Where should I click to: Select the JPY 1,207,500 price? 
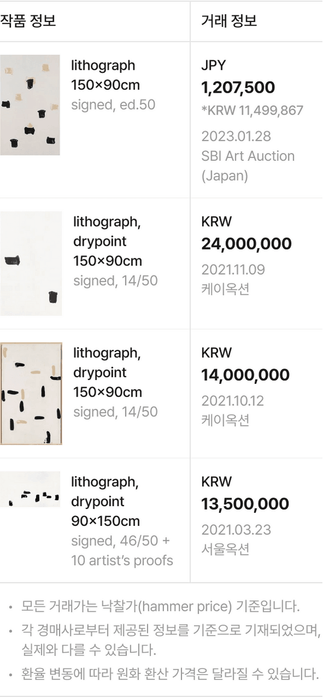coord(238,88)
